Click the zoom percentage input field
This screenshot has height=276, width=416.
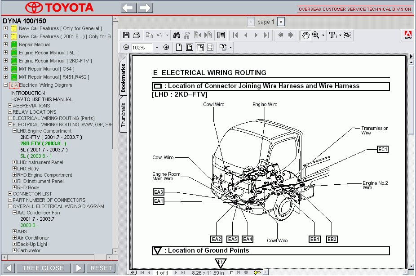[142, 48]
